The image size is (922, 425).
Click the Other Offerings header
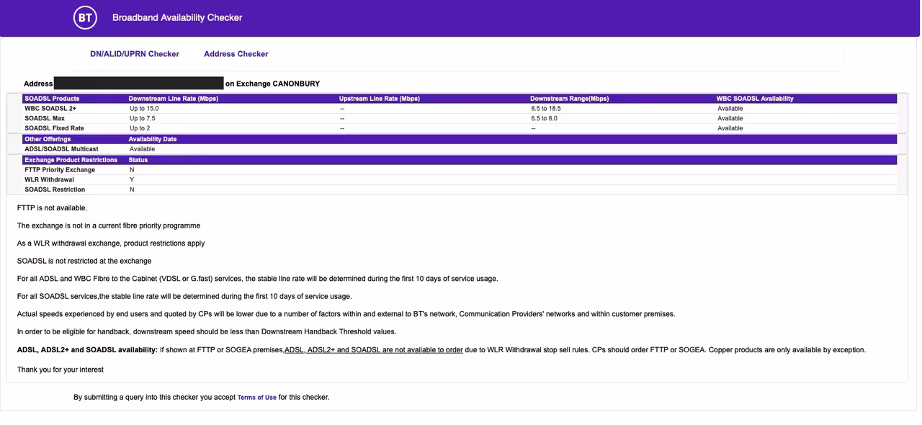pos(48,139)
